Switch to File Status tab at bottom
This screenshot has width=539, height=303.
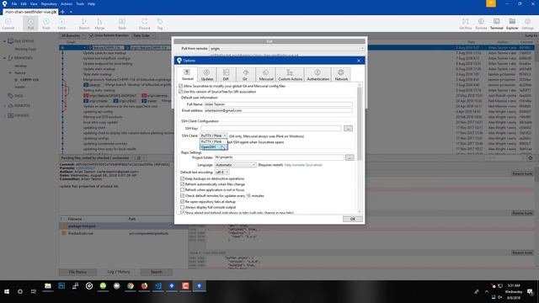coord(77,272)
